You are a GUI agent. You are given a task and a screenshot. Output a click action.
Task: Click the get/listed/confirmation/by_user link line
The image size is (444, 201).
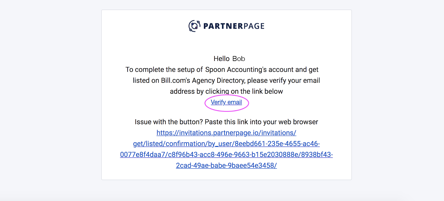coord(226,144)
